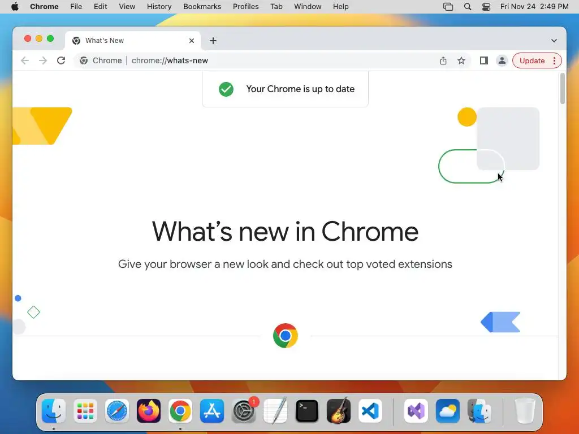The height and width of the screenshot is (434, 579).
Task: Open System Settings from the Dock
Action: pyautogui.click(x=244, y=411)
